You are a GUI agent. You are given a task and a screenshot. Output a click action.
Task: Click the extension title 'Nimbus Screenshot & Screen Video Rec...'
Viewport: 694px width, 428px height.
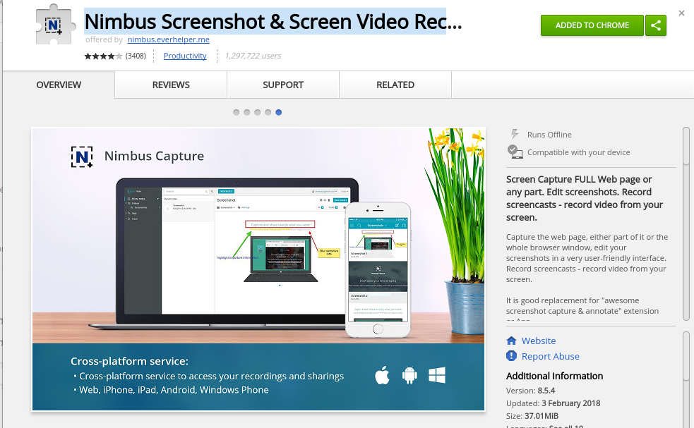pyautogui.click(x=273, y=21)
